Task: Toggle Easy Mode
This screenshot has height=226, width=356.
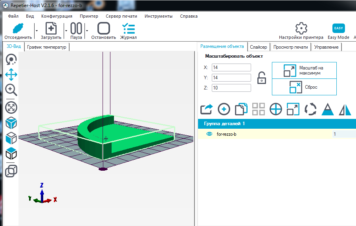Action: 338,31
